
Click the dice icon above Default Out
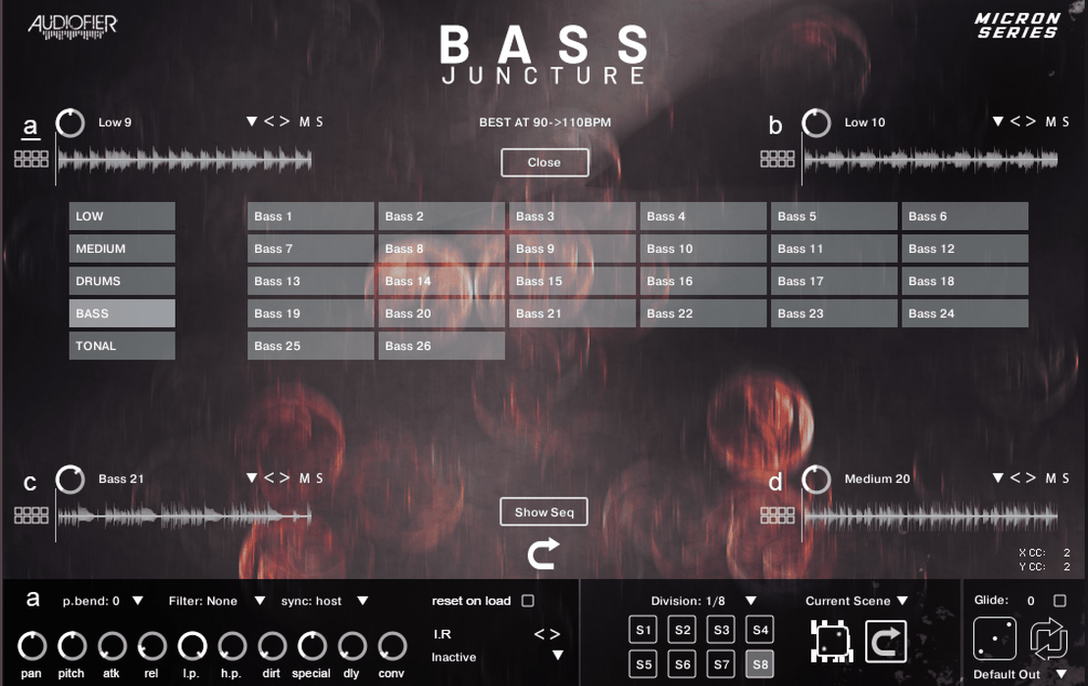994,640
